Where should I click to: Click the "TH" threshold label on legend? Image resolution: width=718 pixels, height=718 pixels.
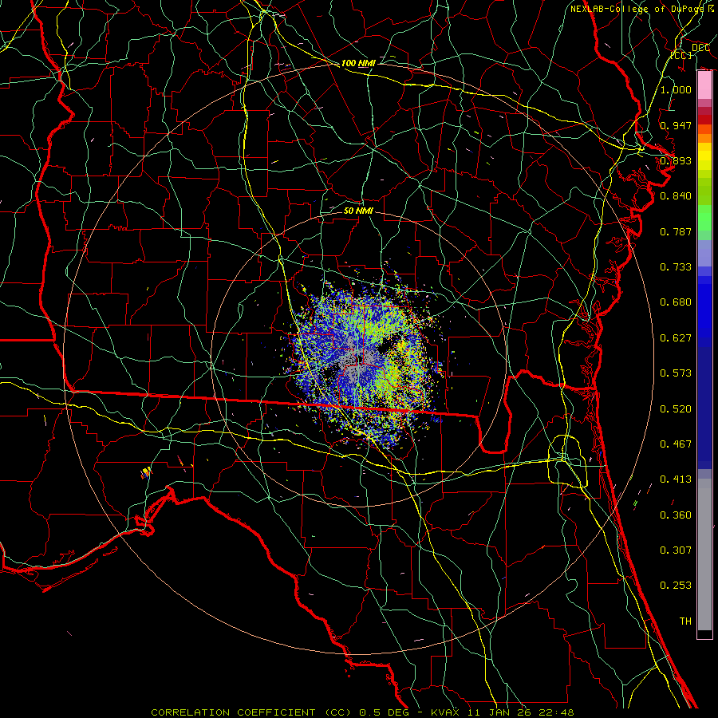[685, 621]
